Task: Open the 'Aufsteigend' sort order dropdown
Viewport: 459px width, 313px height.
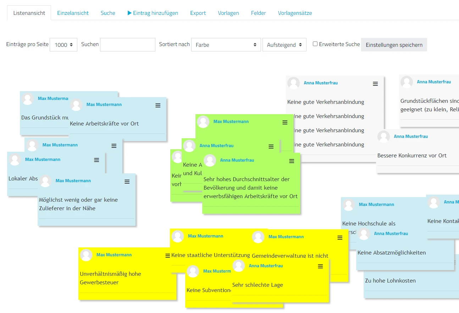Action: 284,45
